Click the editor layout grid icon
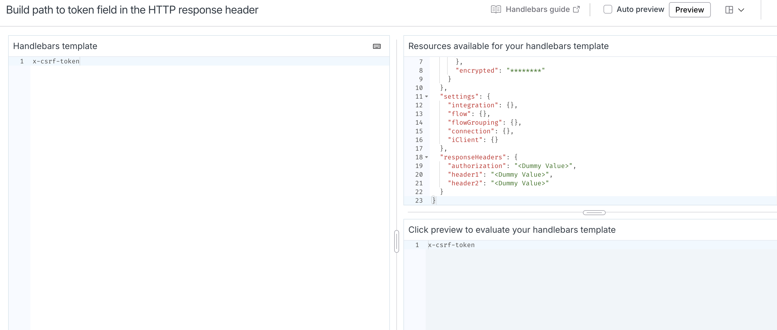The image size is (777, 330). click(729, 10)
